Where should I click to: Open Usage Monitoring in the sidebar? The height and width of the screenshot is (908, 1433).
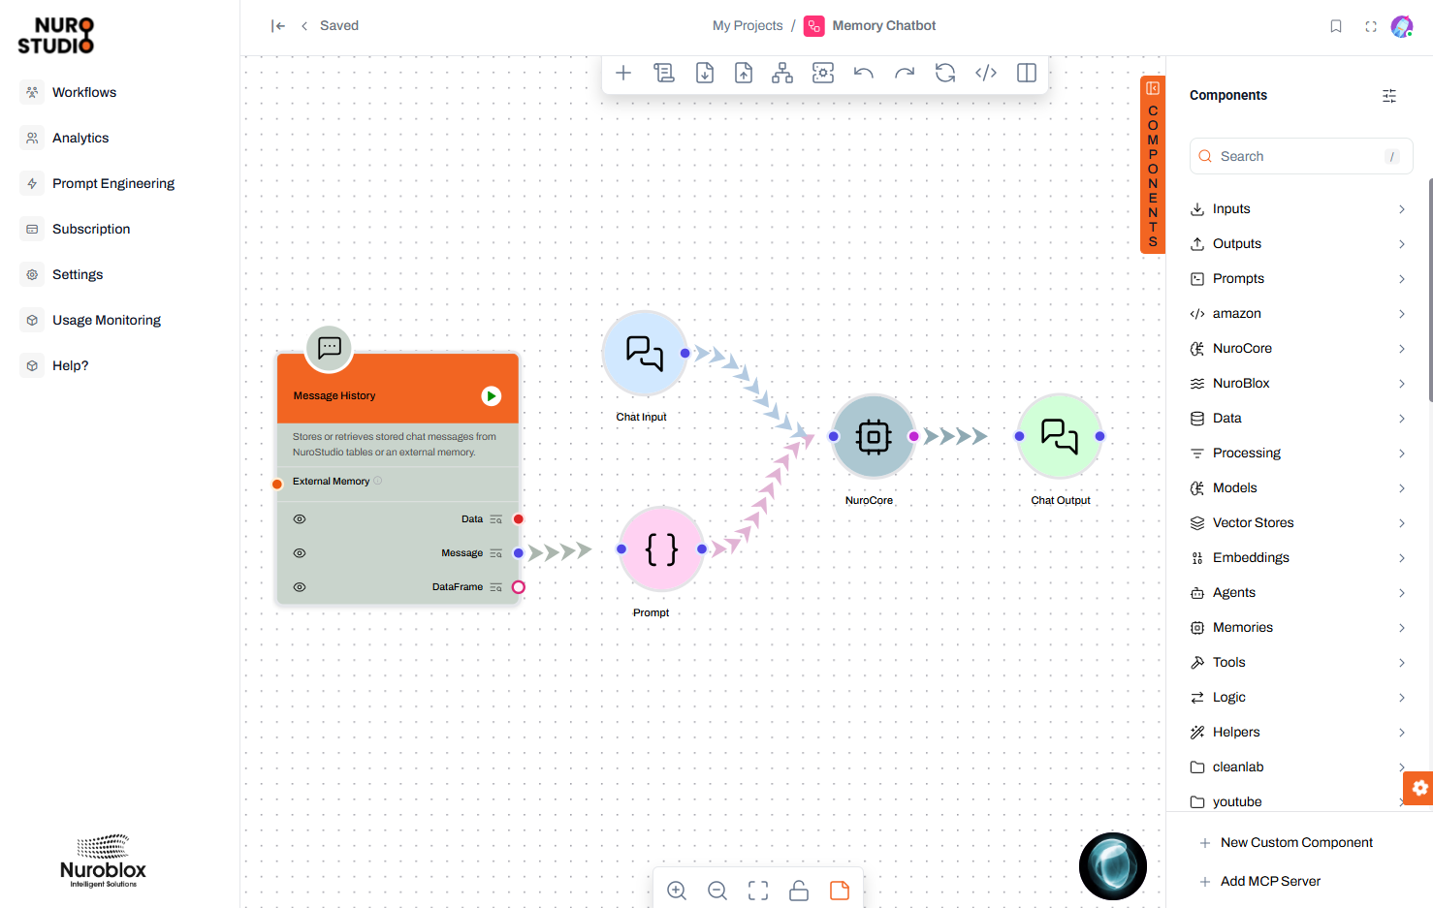(x=106, y=320)
